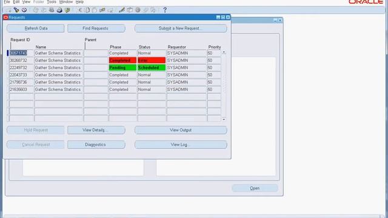The width and height of the screenshot is (388, 218).
Task: Click the red Oracle icon in Requests title bar
Action: coord(5,18)
